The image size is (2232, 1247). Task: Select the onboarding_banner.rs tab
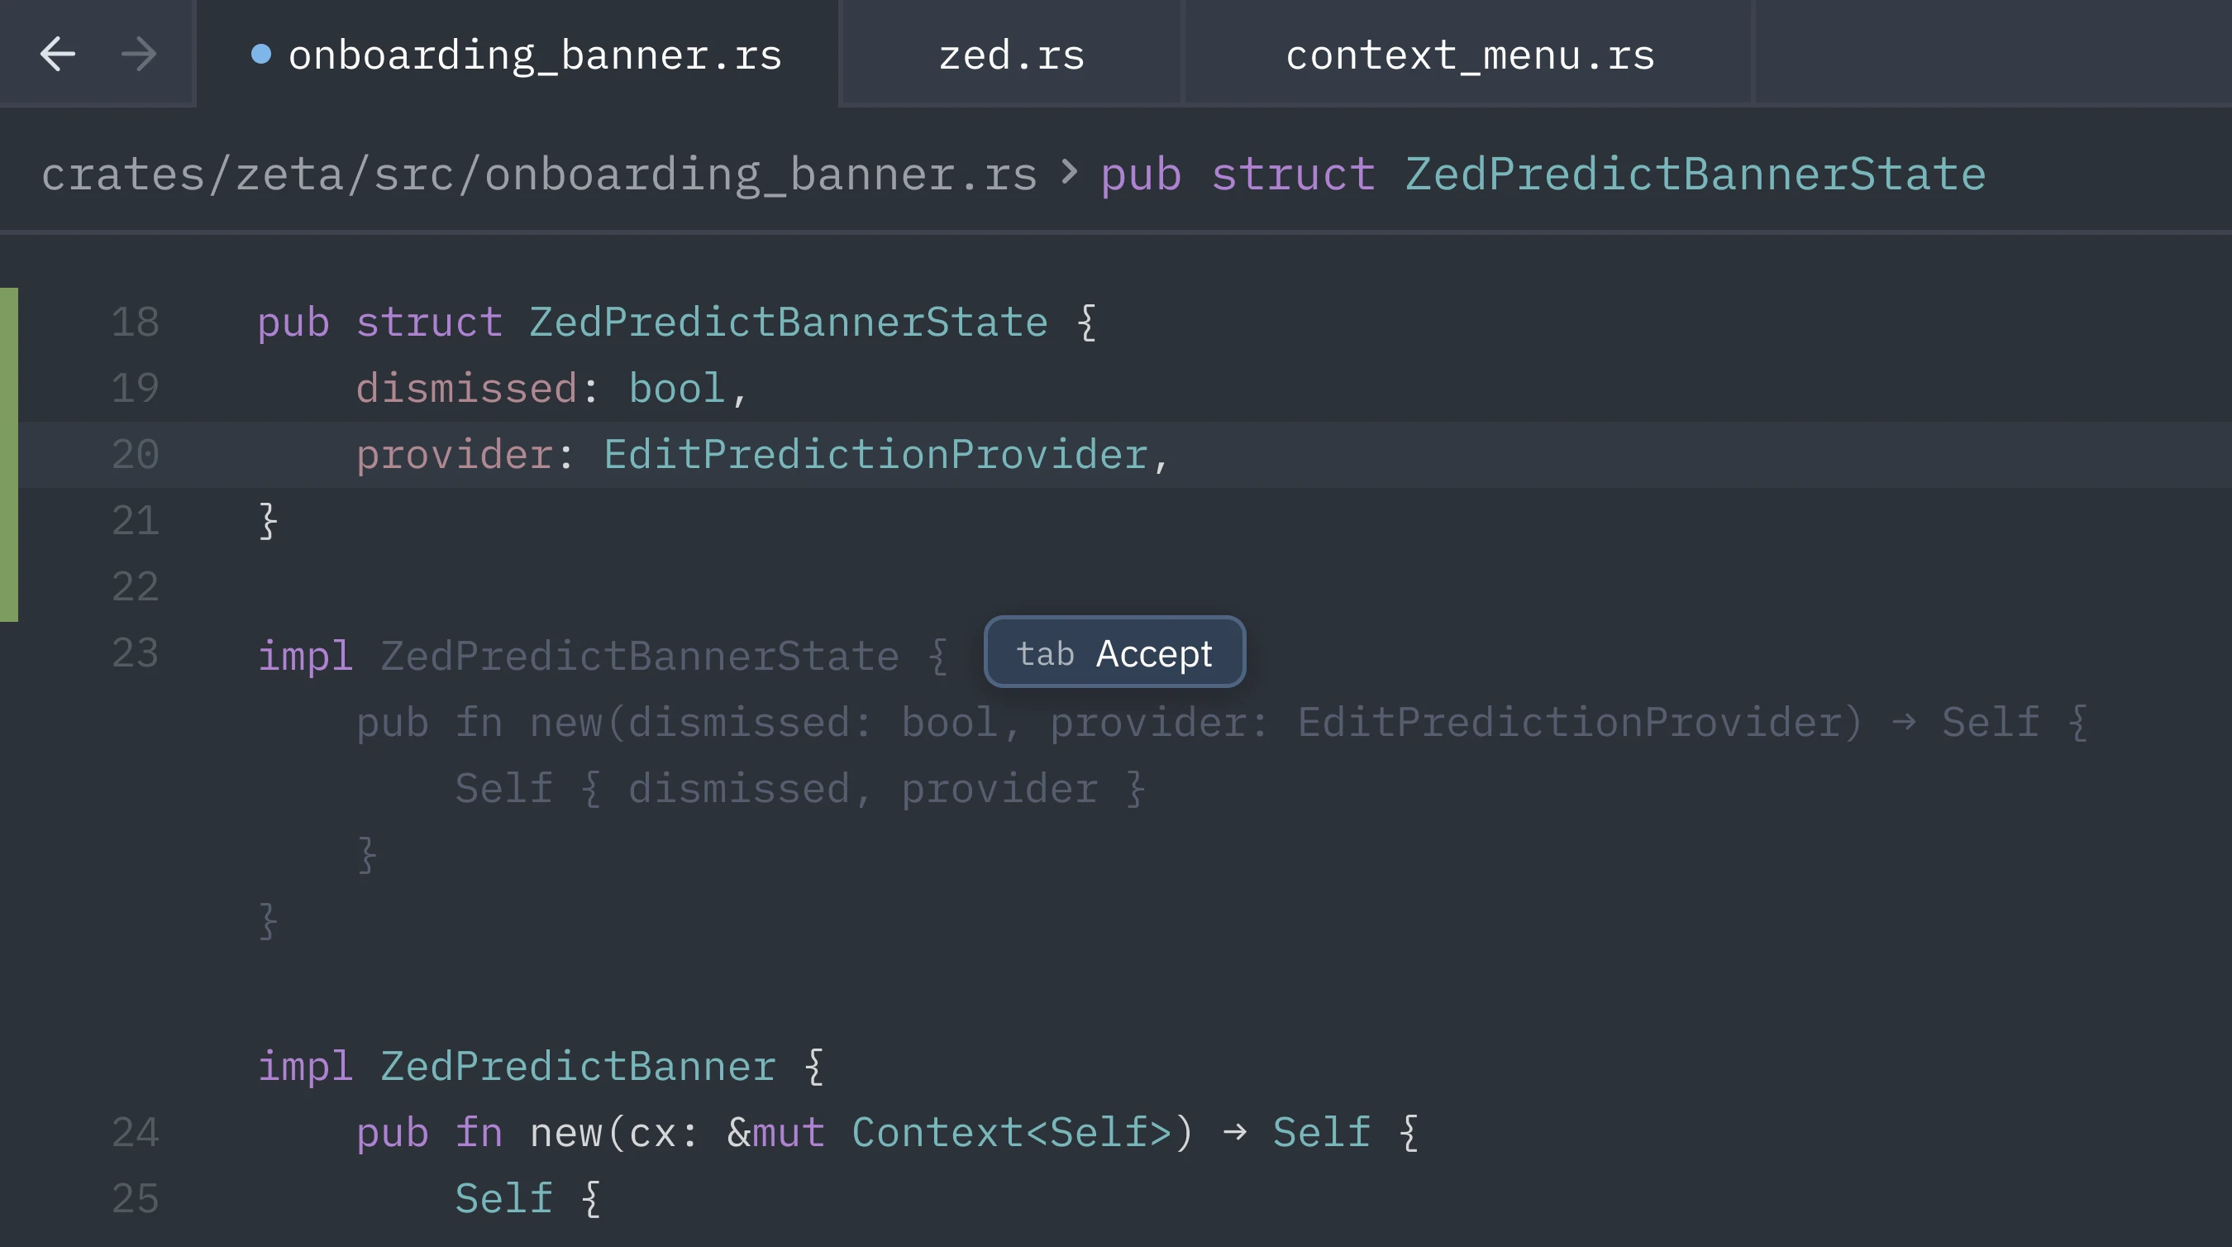535,54
